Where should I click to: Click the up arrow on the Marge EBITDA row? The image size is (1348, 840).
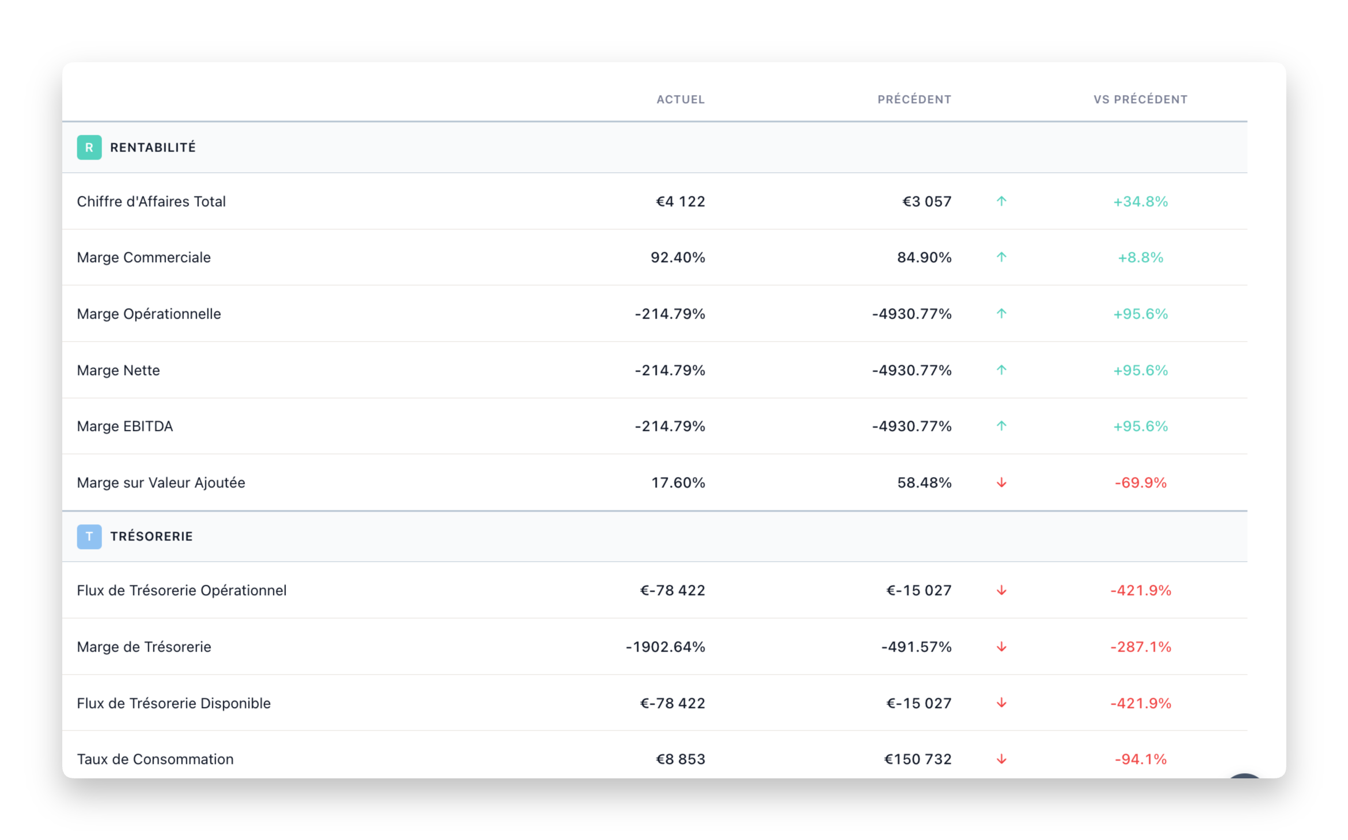coord(1002,426)
